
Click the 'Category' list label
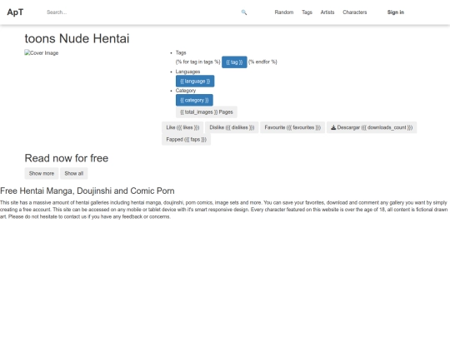tap(185, 91)
